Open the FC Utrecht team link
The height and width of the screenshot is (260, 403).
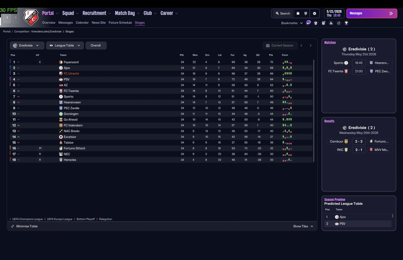71,74
